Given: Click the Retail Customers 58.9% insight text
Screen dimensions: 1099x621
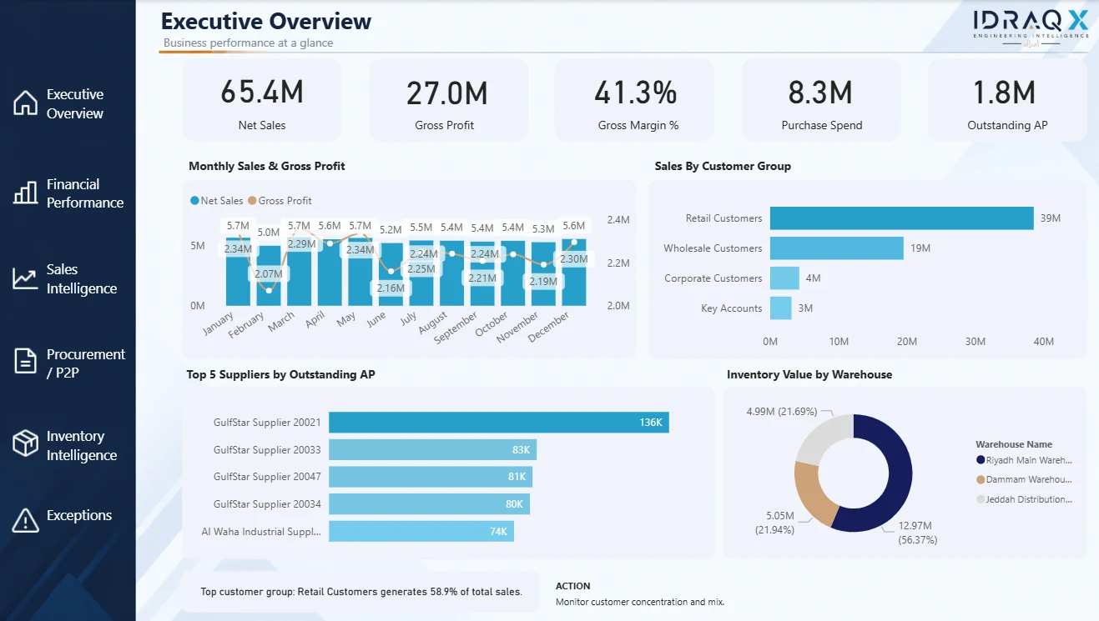Looking at the screenshot, I should pyautogui.click(x=361, y=592).
